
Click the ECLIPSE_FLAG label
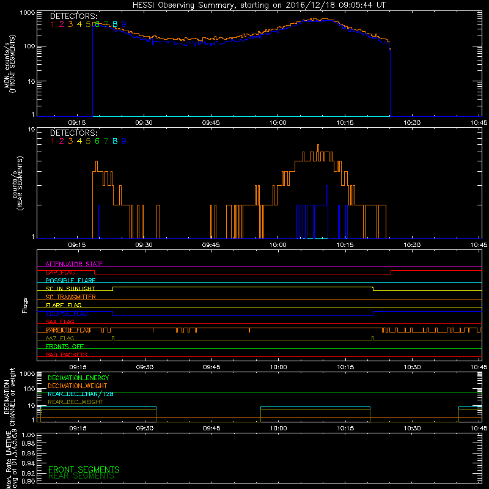pyautogui.click(x=67, y=314)
